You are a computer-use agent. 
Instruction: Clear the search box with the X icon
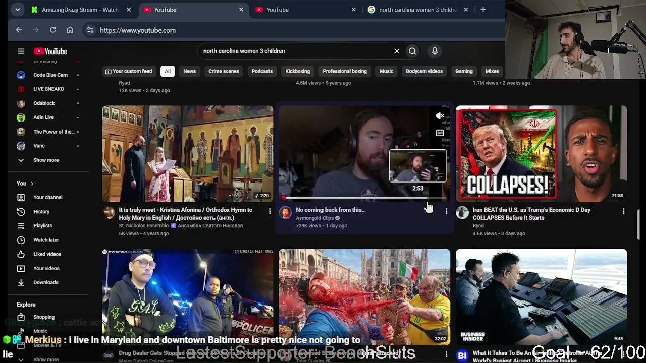[397, 51]
